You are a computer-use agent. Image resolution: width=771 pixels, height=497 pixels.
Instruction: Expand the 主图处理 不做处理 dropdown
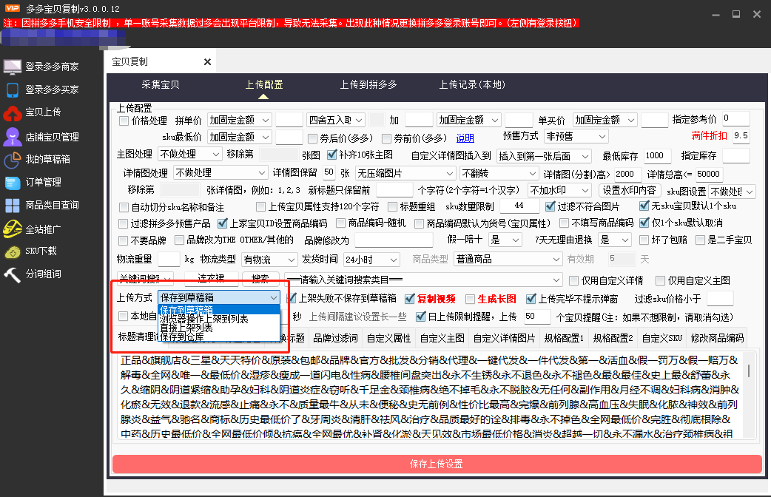[190, 155]
